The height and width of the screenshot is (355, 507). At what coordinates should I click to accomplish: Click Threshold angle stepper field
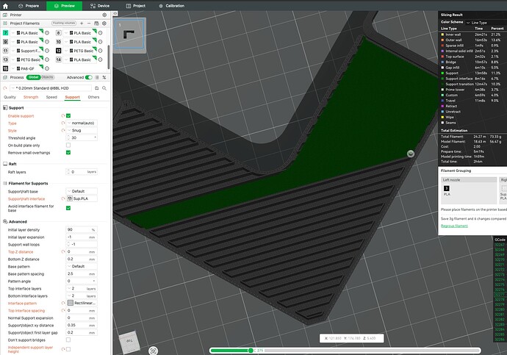click(82, 137)
